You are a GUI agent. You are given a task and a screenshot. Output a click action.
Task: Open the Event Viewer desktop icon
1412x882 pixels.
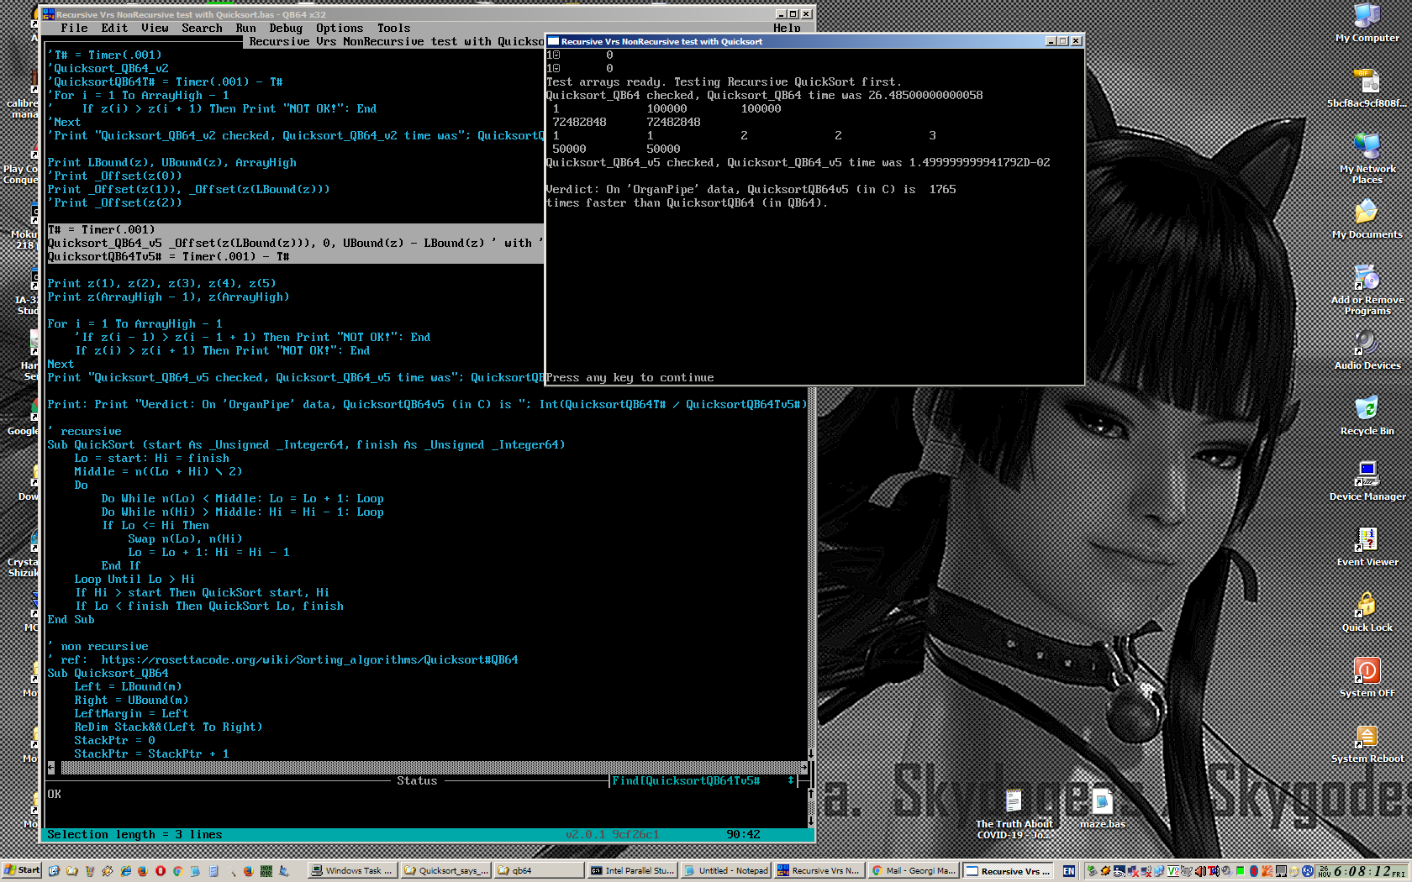click(1367, 547)
